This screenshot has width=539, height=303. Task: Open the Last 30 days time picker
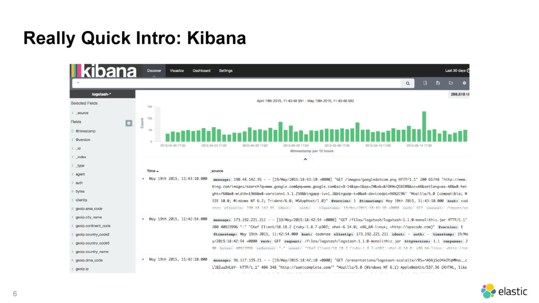pyautogui.click(x=457, y=70)
